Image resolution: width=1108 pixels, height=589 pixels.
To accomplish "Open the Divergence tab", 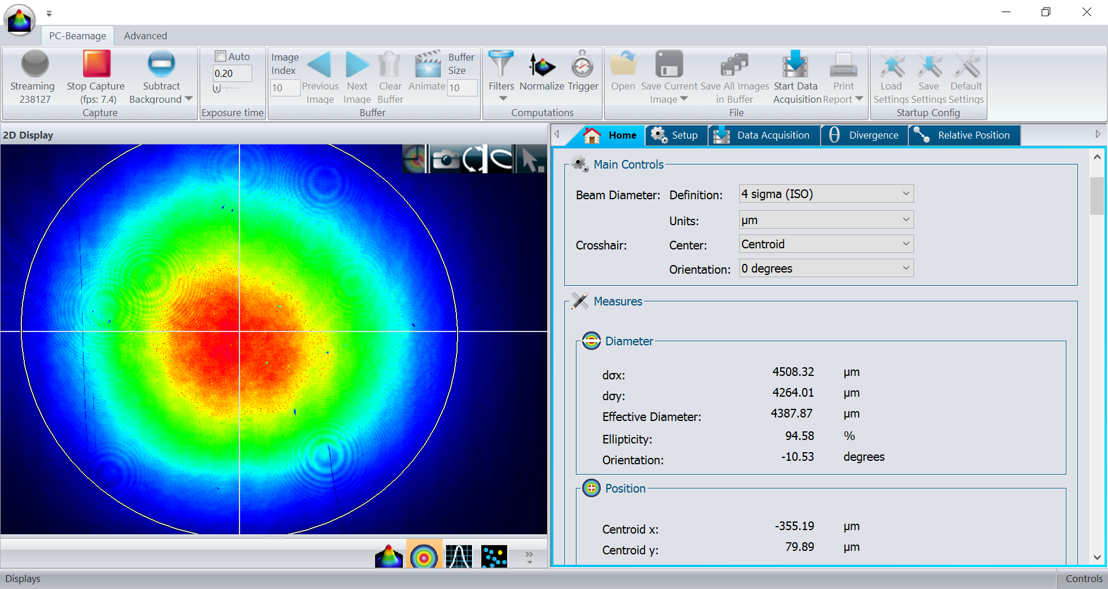I will pyautogui.click(x=864, y=135).
